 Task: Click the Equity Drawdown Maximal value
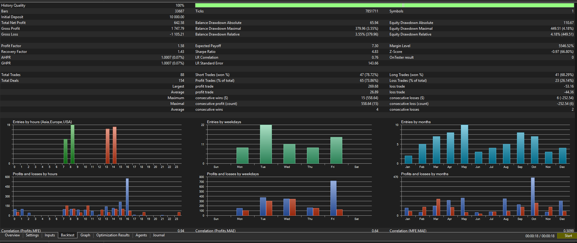pyautogui.click(x=562, y=28)
